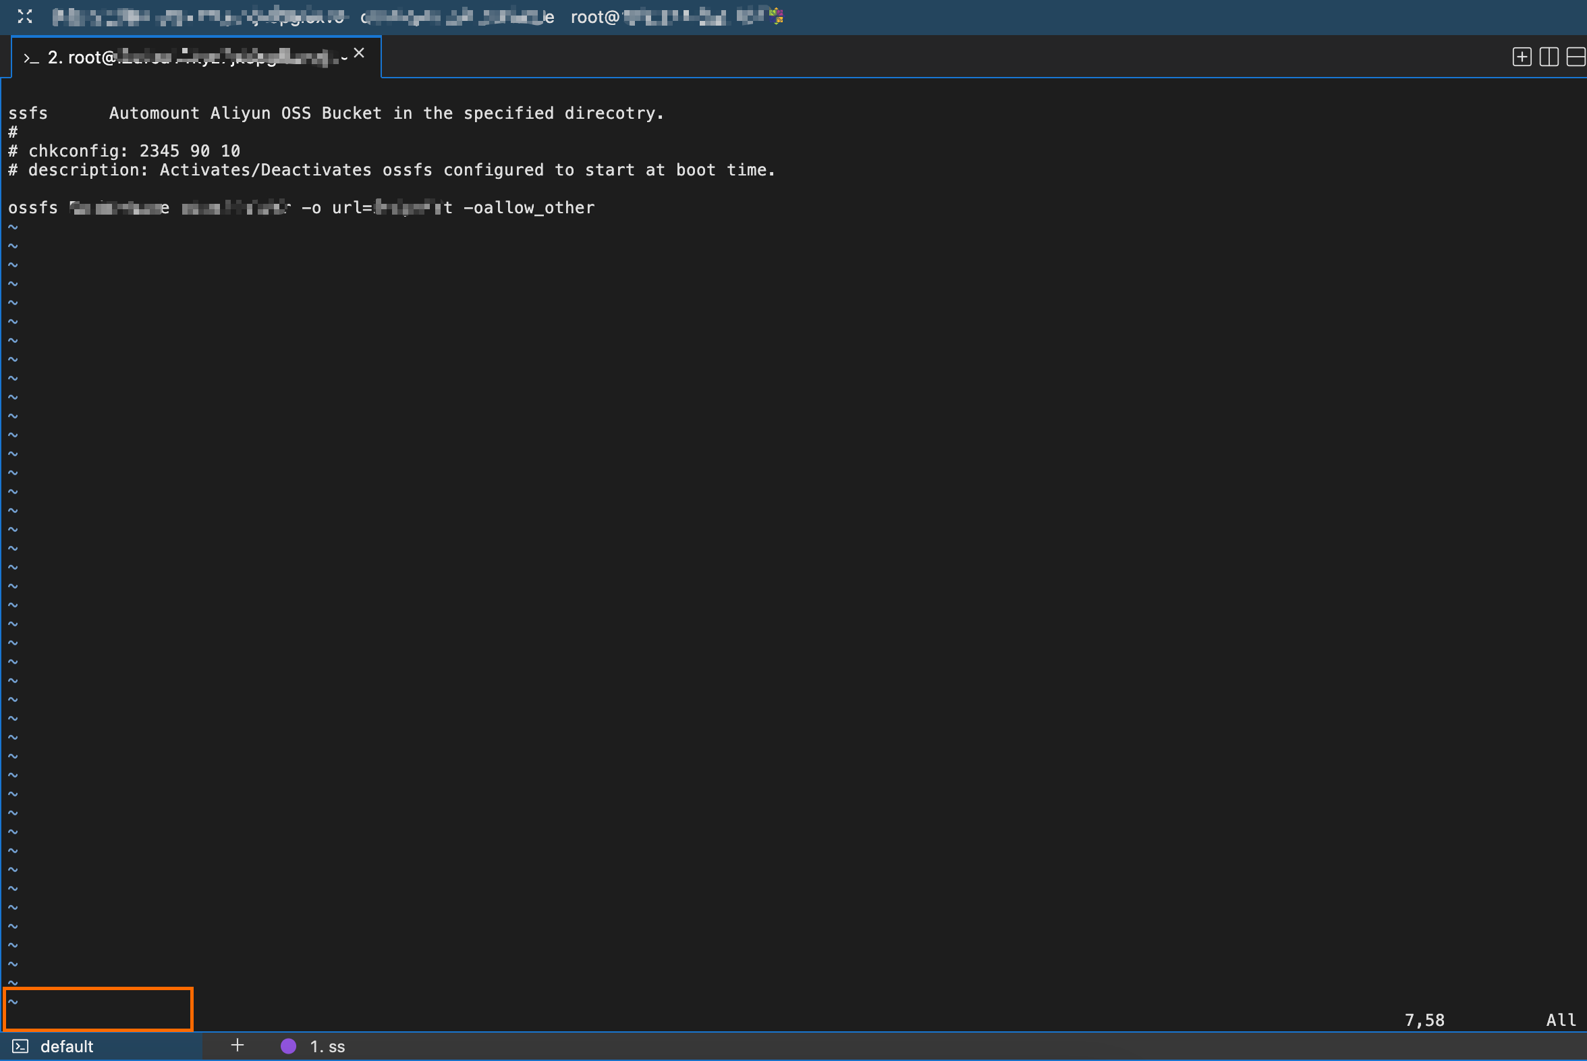Click the description: Activates/Deactivates ossfs line
The image size is (1587, 1061).
391,170
